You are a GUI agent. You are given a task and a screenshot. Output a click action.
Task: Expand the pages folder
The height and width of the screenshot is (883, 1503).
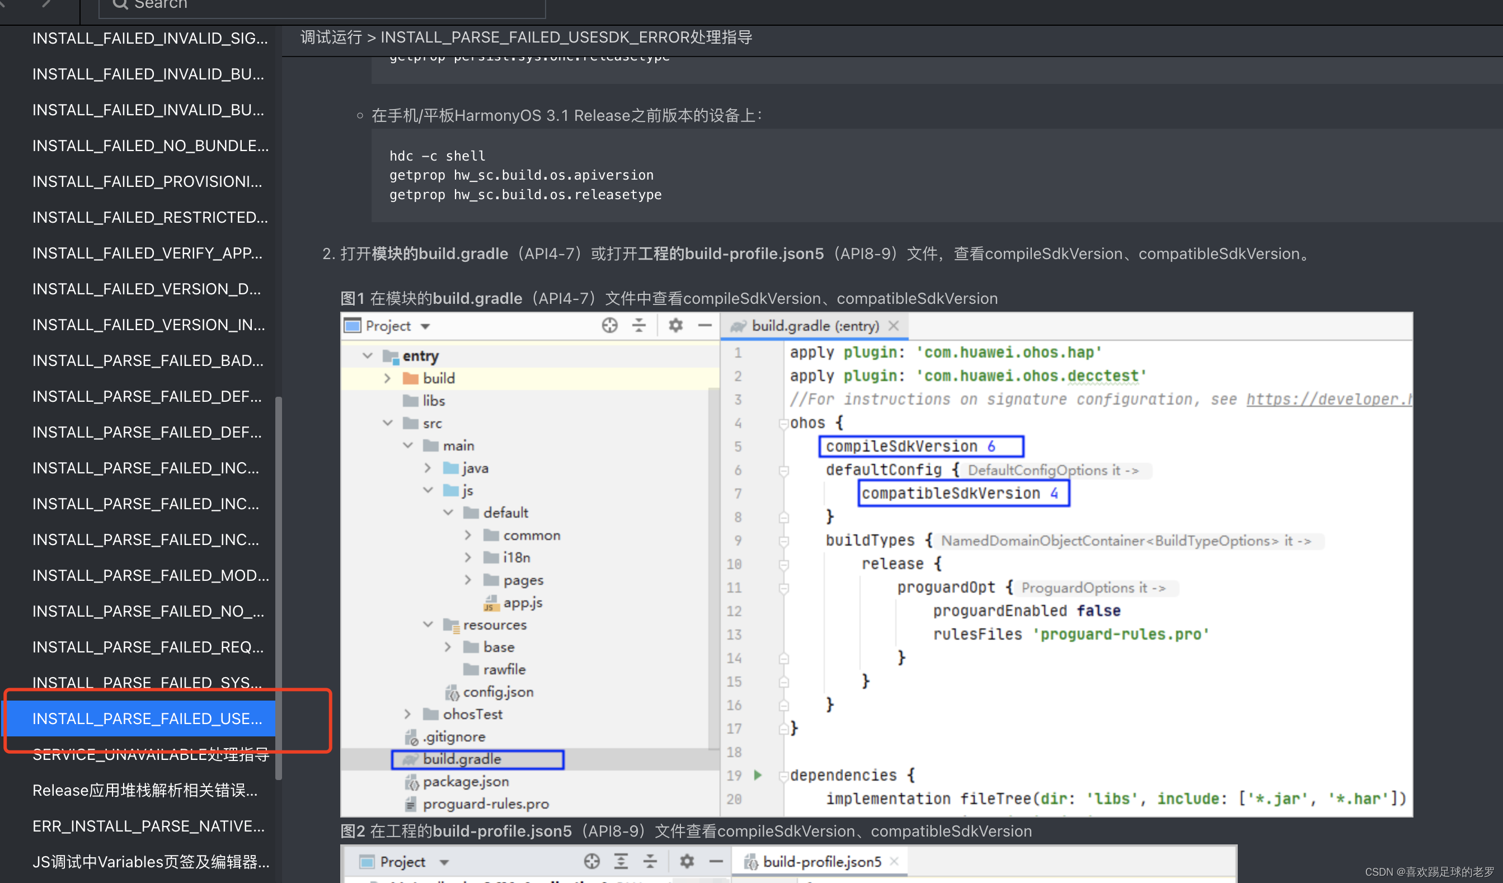[x=468, y=580]
